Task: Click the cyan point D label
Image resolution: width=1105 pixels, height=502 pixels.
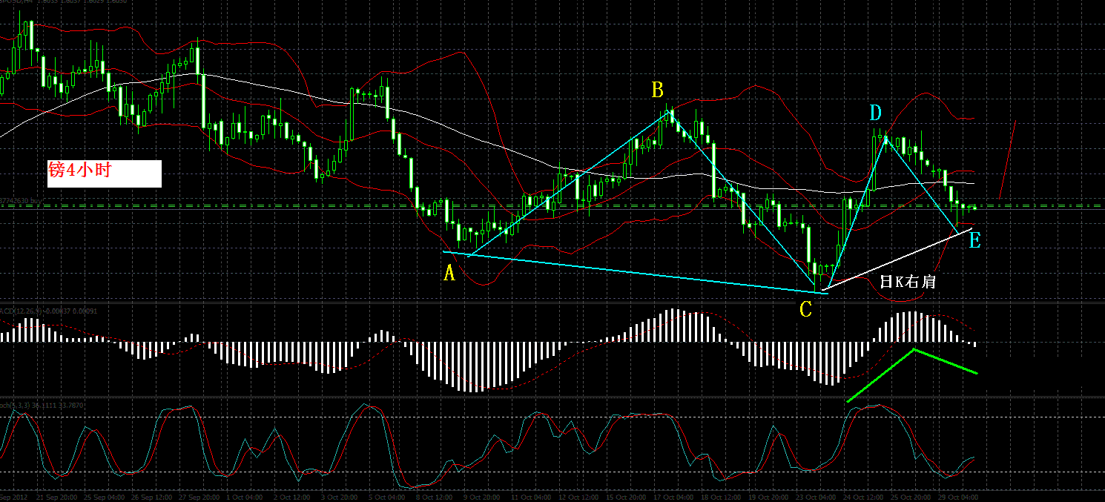Action: (876, 113)
